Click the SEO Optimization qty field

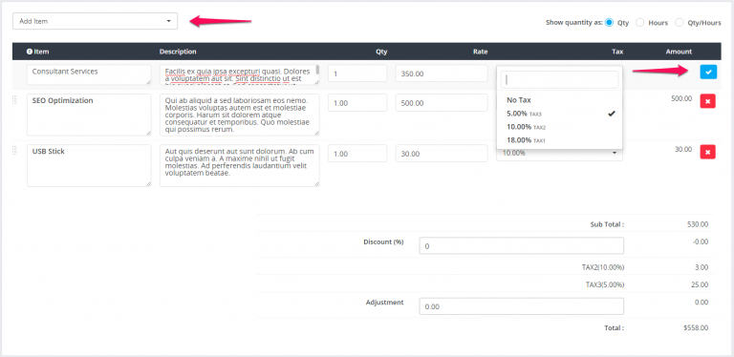[x=357, y=103]
